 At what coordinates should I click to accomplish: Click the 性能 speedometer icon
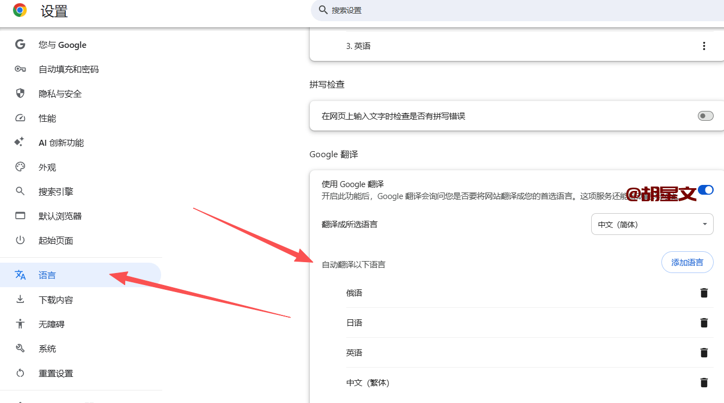20,118
